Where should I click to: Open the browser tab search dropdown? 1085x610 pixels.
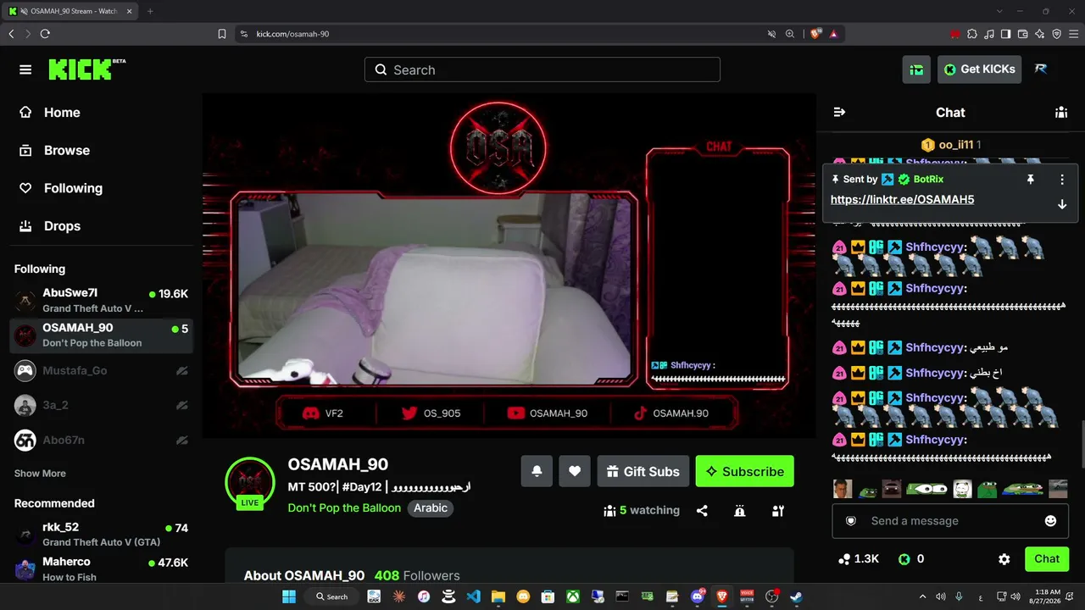(x=999, y=11)
